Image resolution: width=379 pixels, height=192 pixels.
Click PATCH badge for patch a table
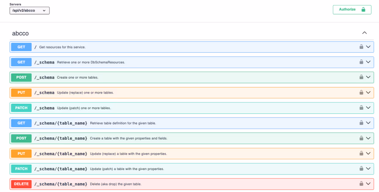pyautogui.click(x=21, y=169)
